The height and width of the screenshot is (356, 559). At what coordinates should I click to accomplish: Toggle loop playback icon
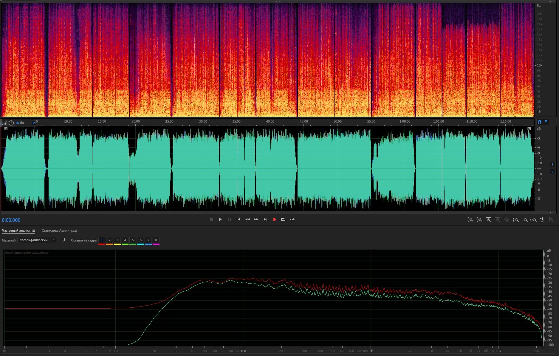283,219
